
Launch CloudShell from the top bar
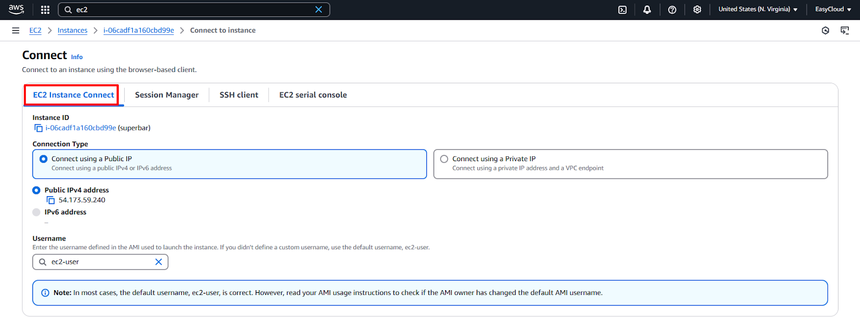tap(622, 10)
